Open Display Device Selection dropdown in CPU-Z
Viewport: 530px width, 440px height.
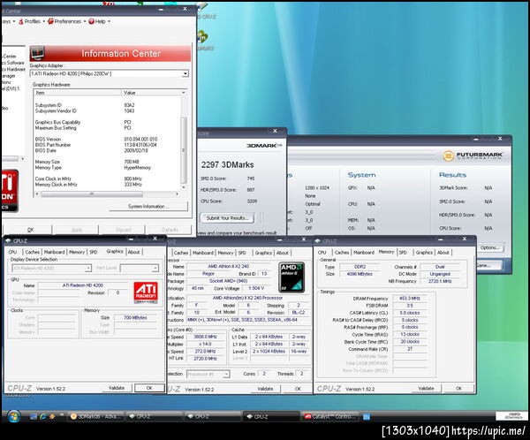click(87, 269)
